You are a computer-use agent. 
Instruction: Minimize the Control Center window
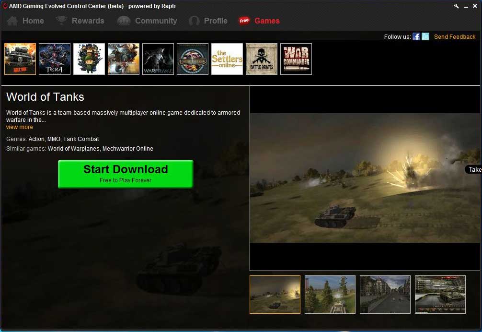pyautogui.click(x=466, y=6)
